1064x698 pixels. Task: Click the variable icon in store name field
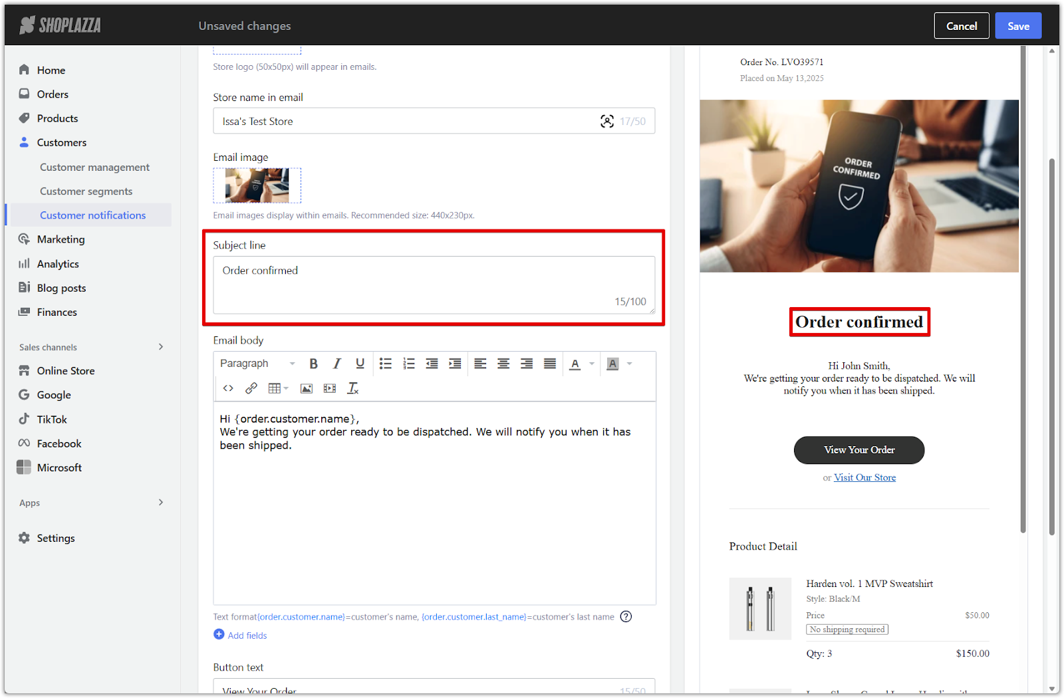tap(607, 121)
